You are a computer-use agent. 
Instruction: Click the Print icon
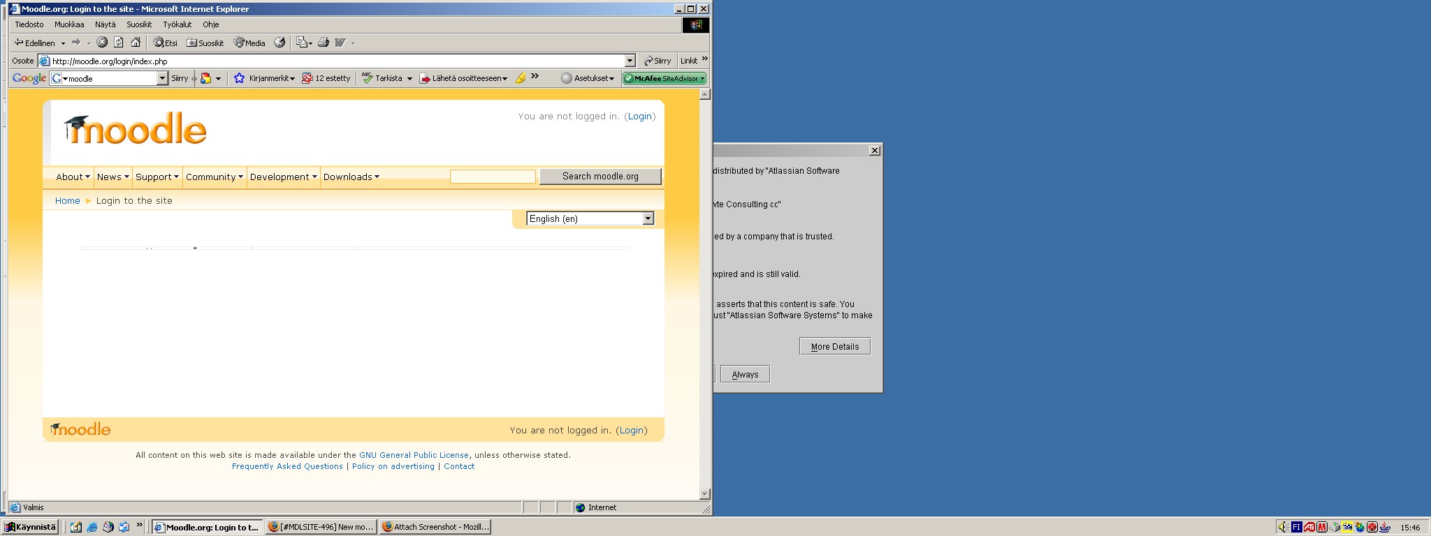[323, 43]
